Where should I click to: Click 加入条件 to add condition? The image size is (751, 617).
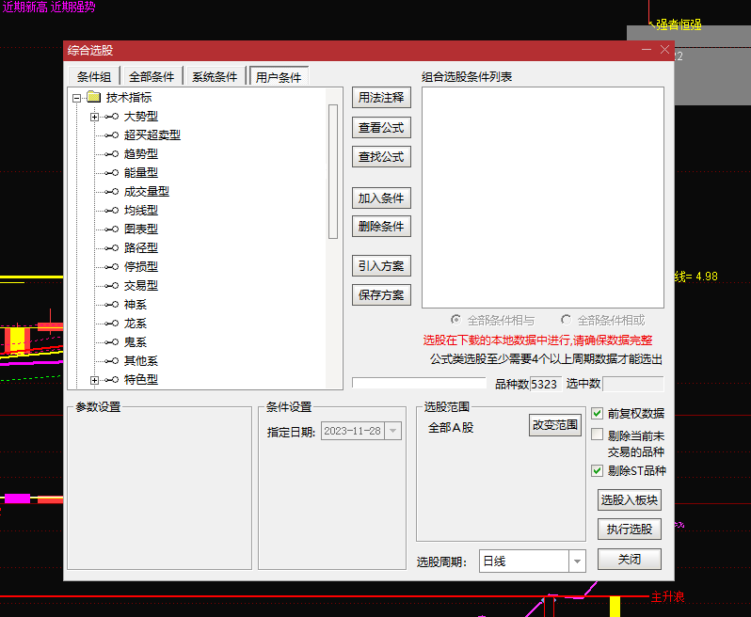click(381, 198)
